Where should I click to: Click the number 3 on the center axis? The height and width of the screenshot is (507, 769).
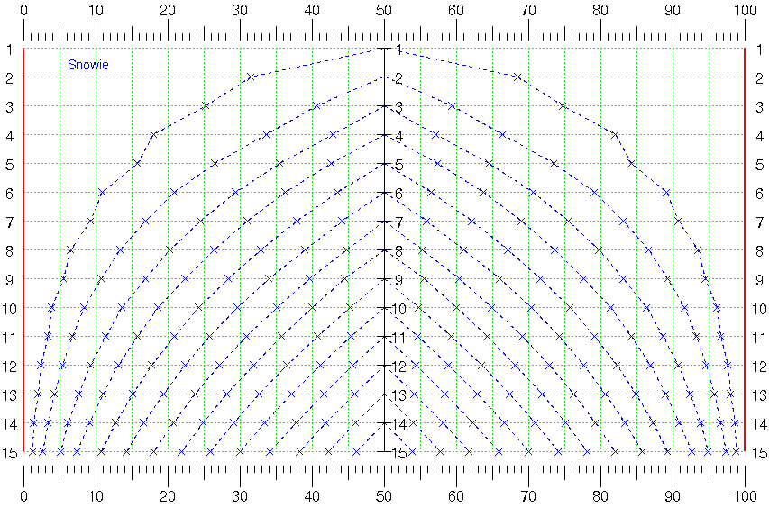(399, 107)
